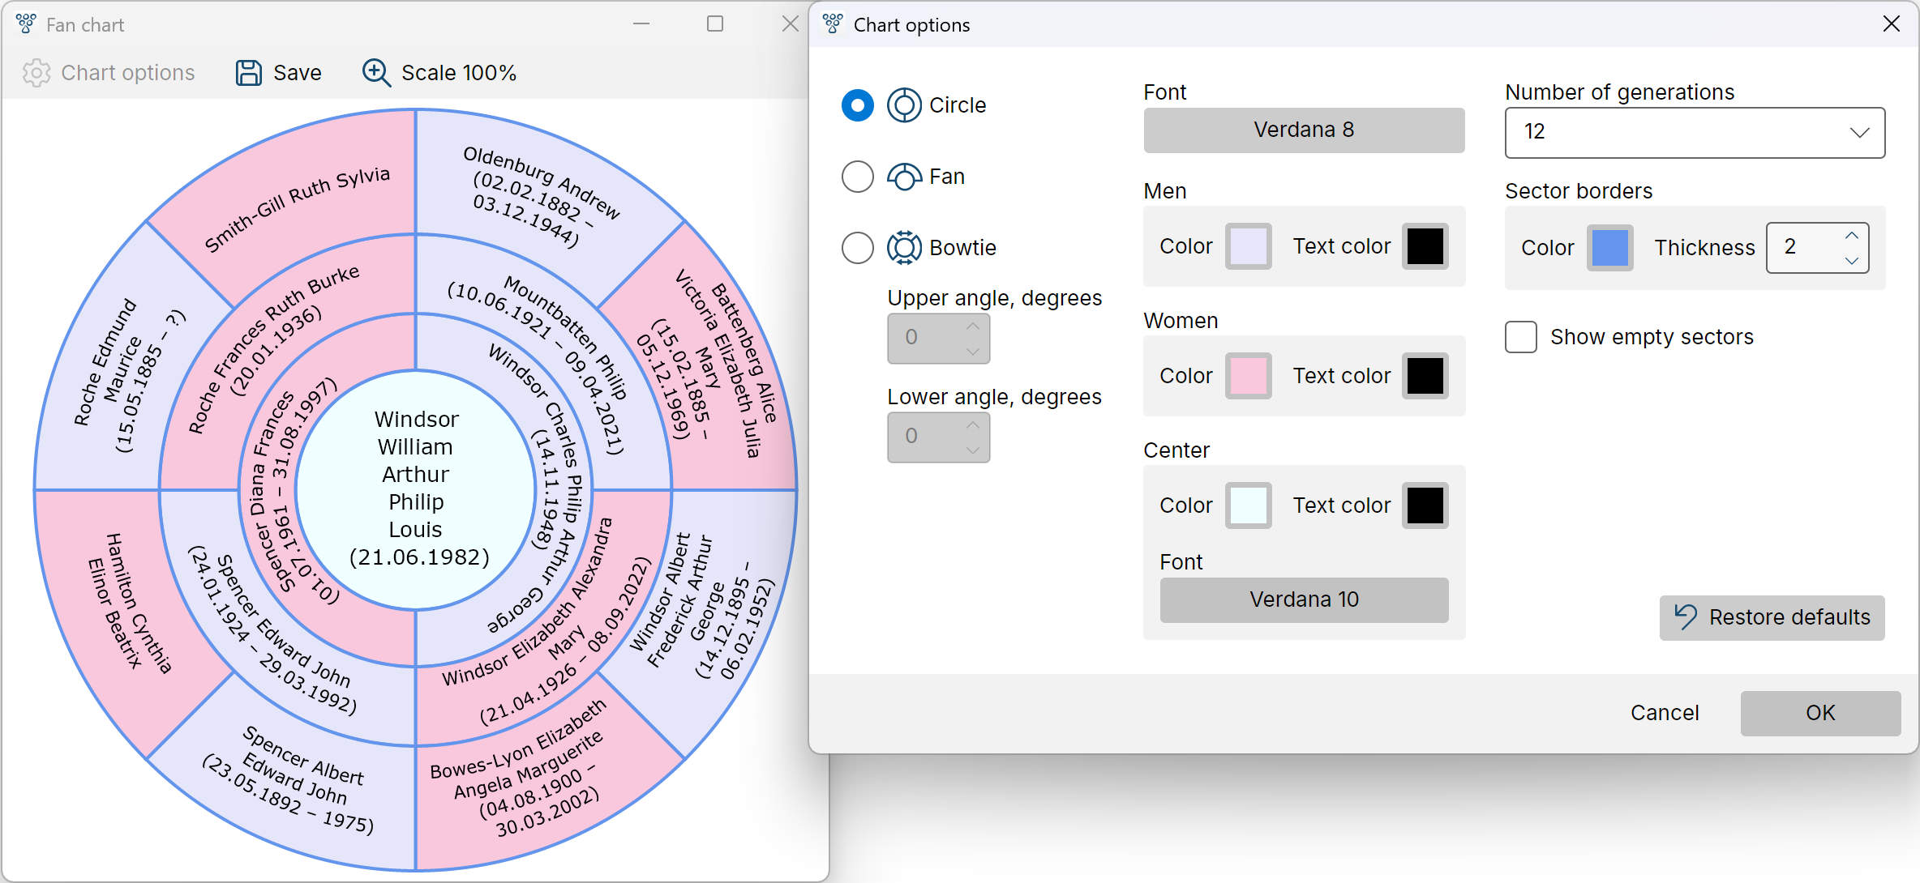Maximize the Fan chart window
The height and width of the screenshot is (883, 1920).
(715, 24)
